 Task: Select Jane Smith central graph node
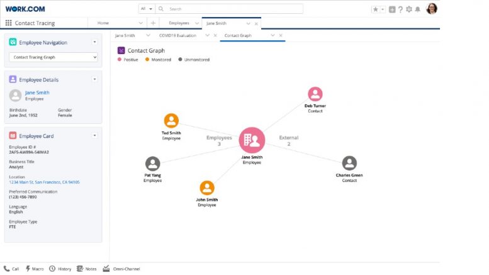coord(252,140)
